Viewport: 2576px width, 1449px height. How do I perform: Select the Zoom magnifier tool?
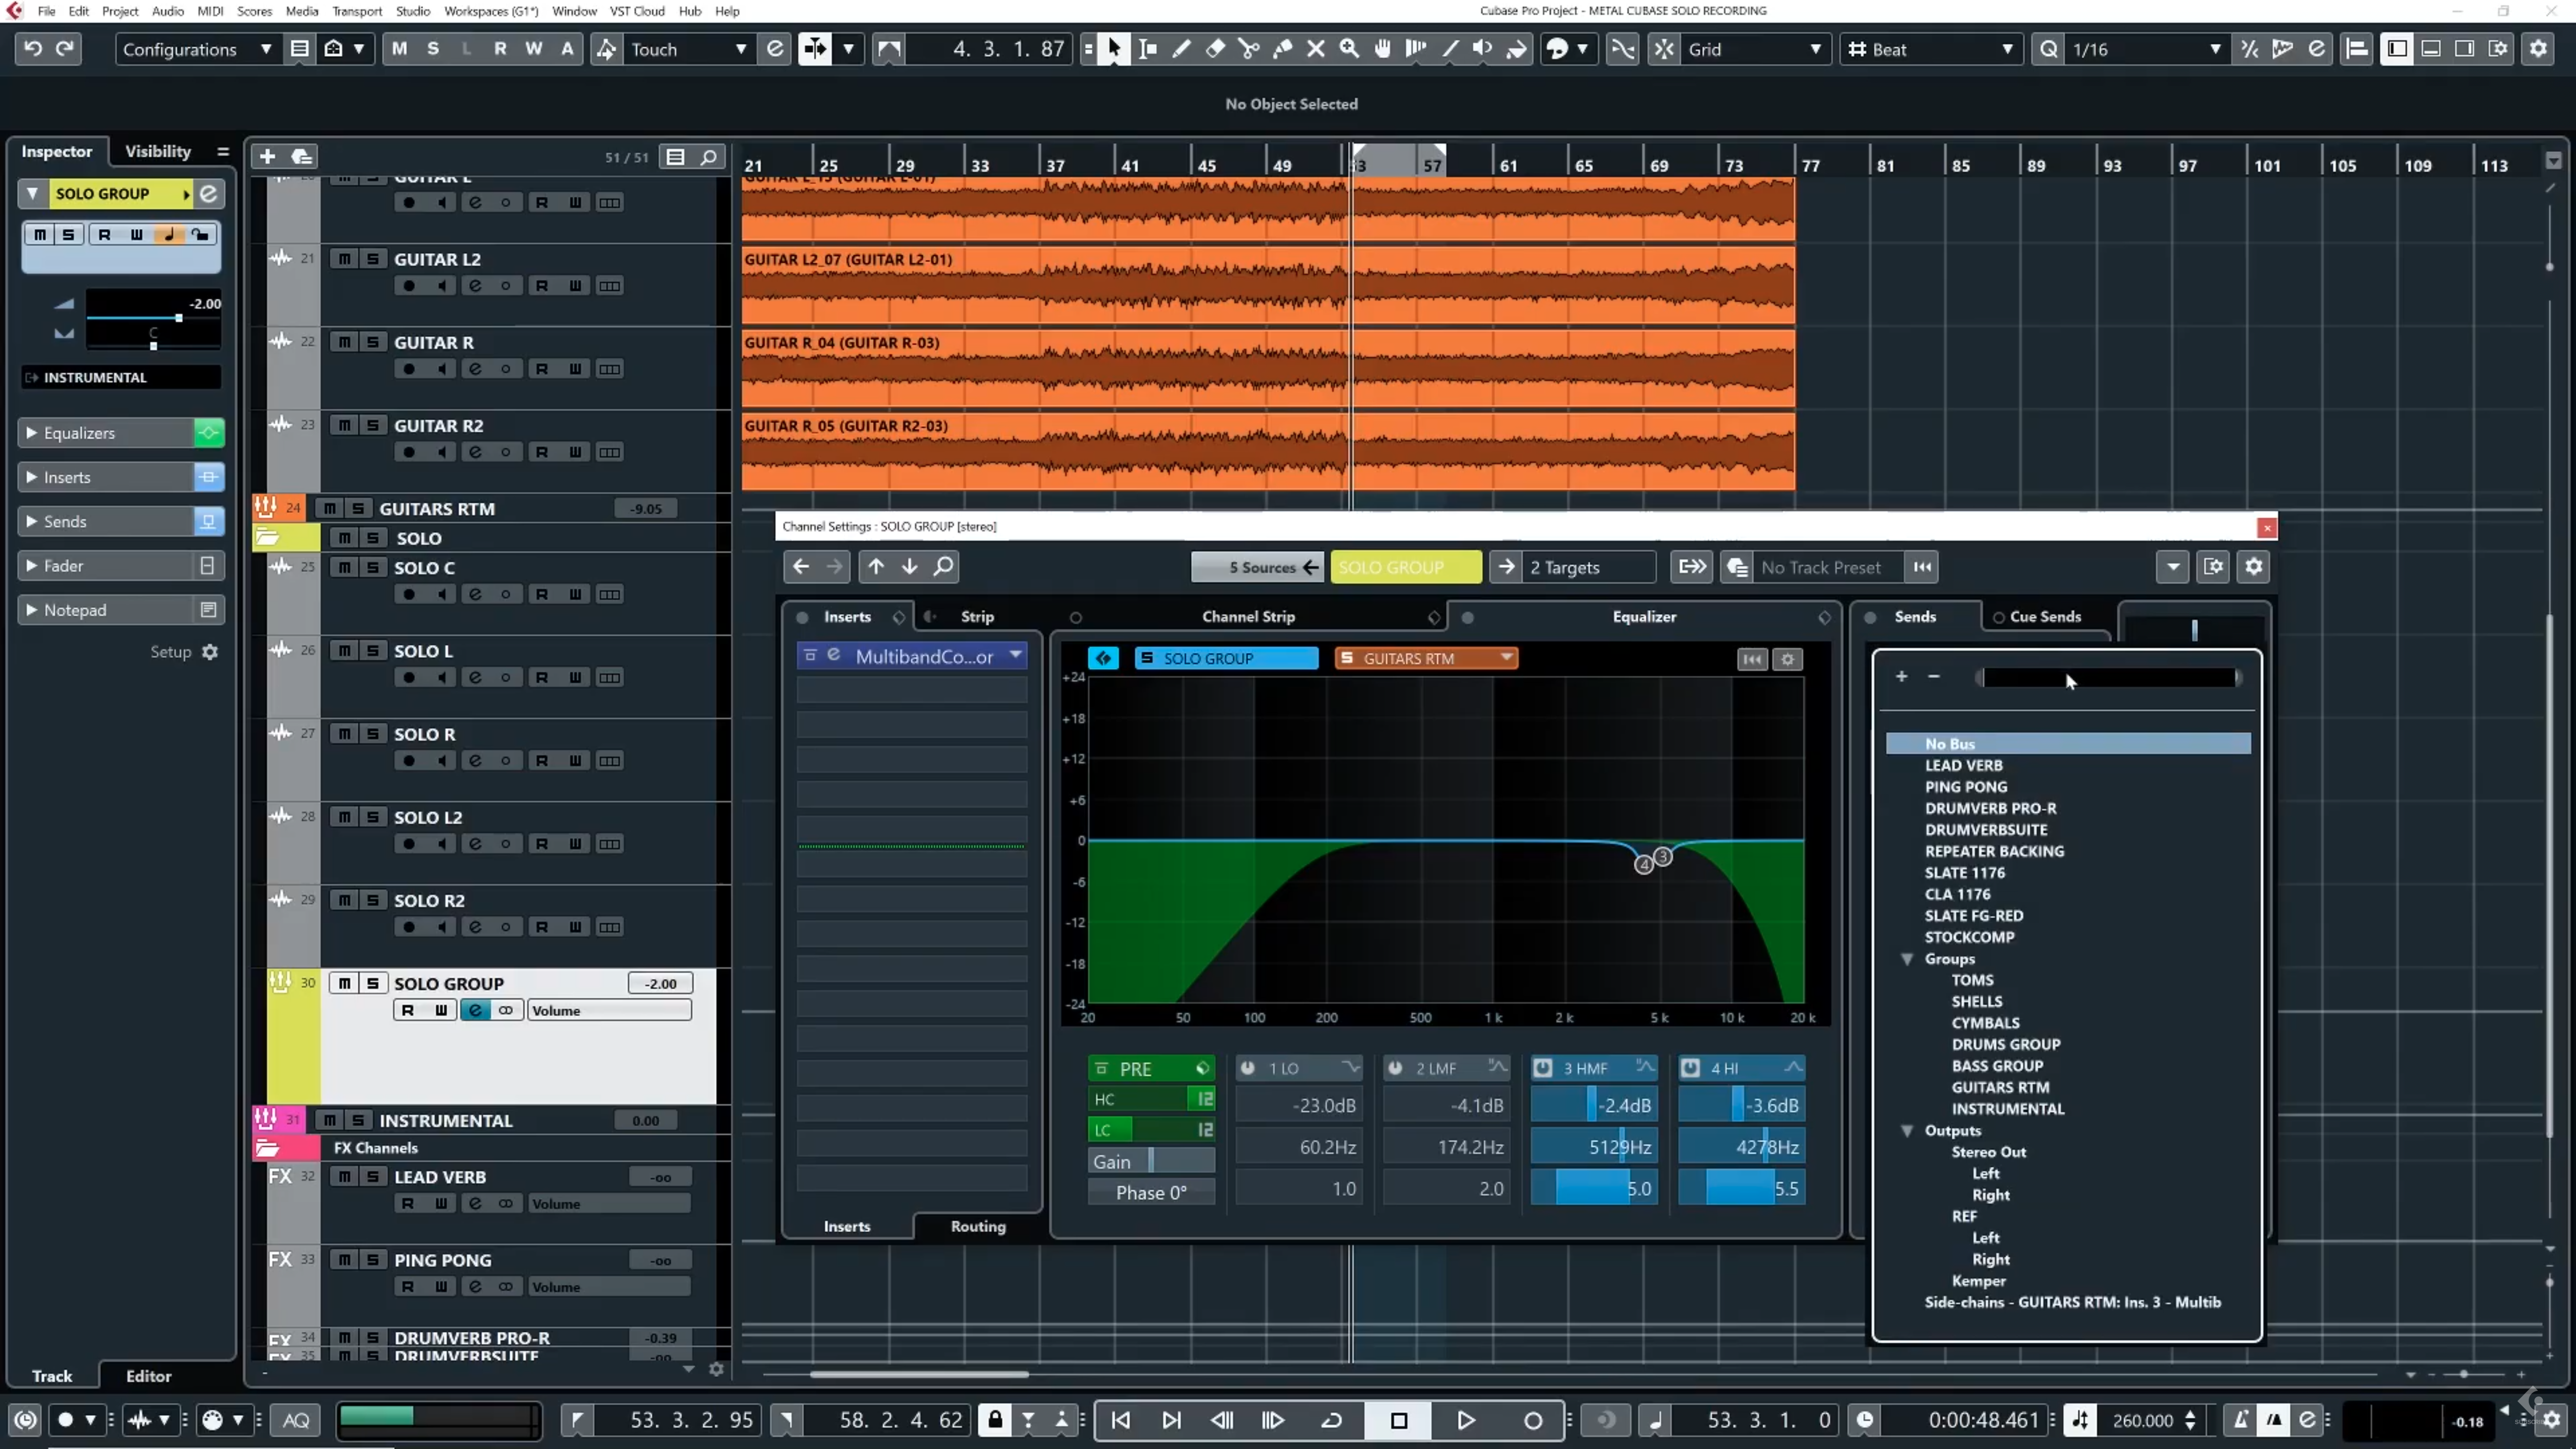coord(1349,49)
